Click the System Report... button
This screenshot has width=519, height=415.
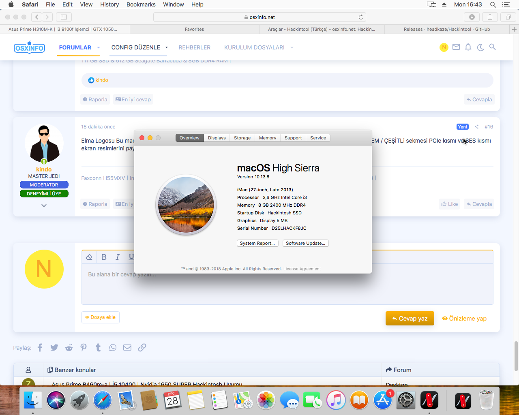coord(257,243)
